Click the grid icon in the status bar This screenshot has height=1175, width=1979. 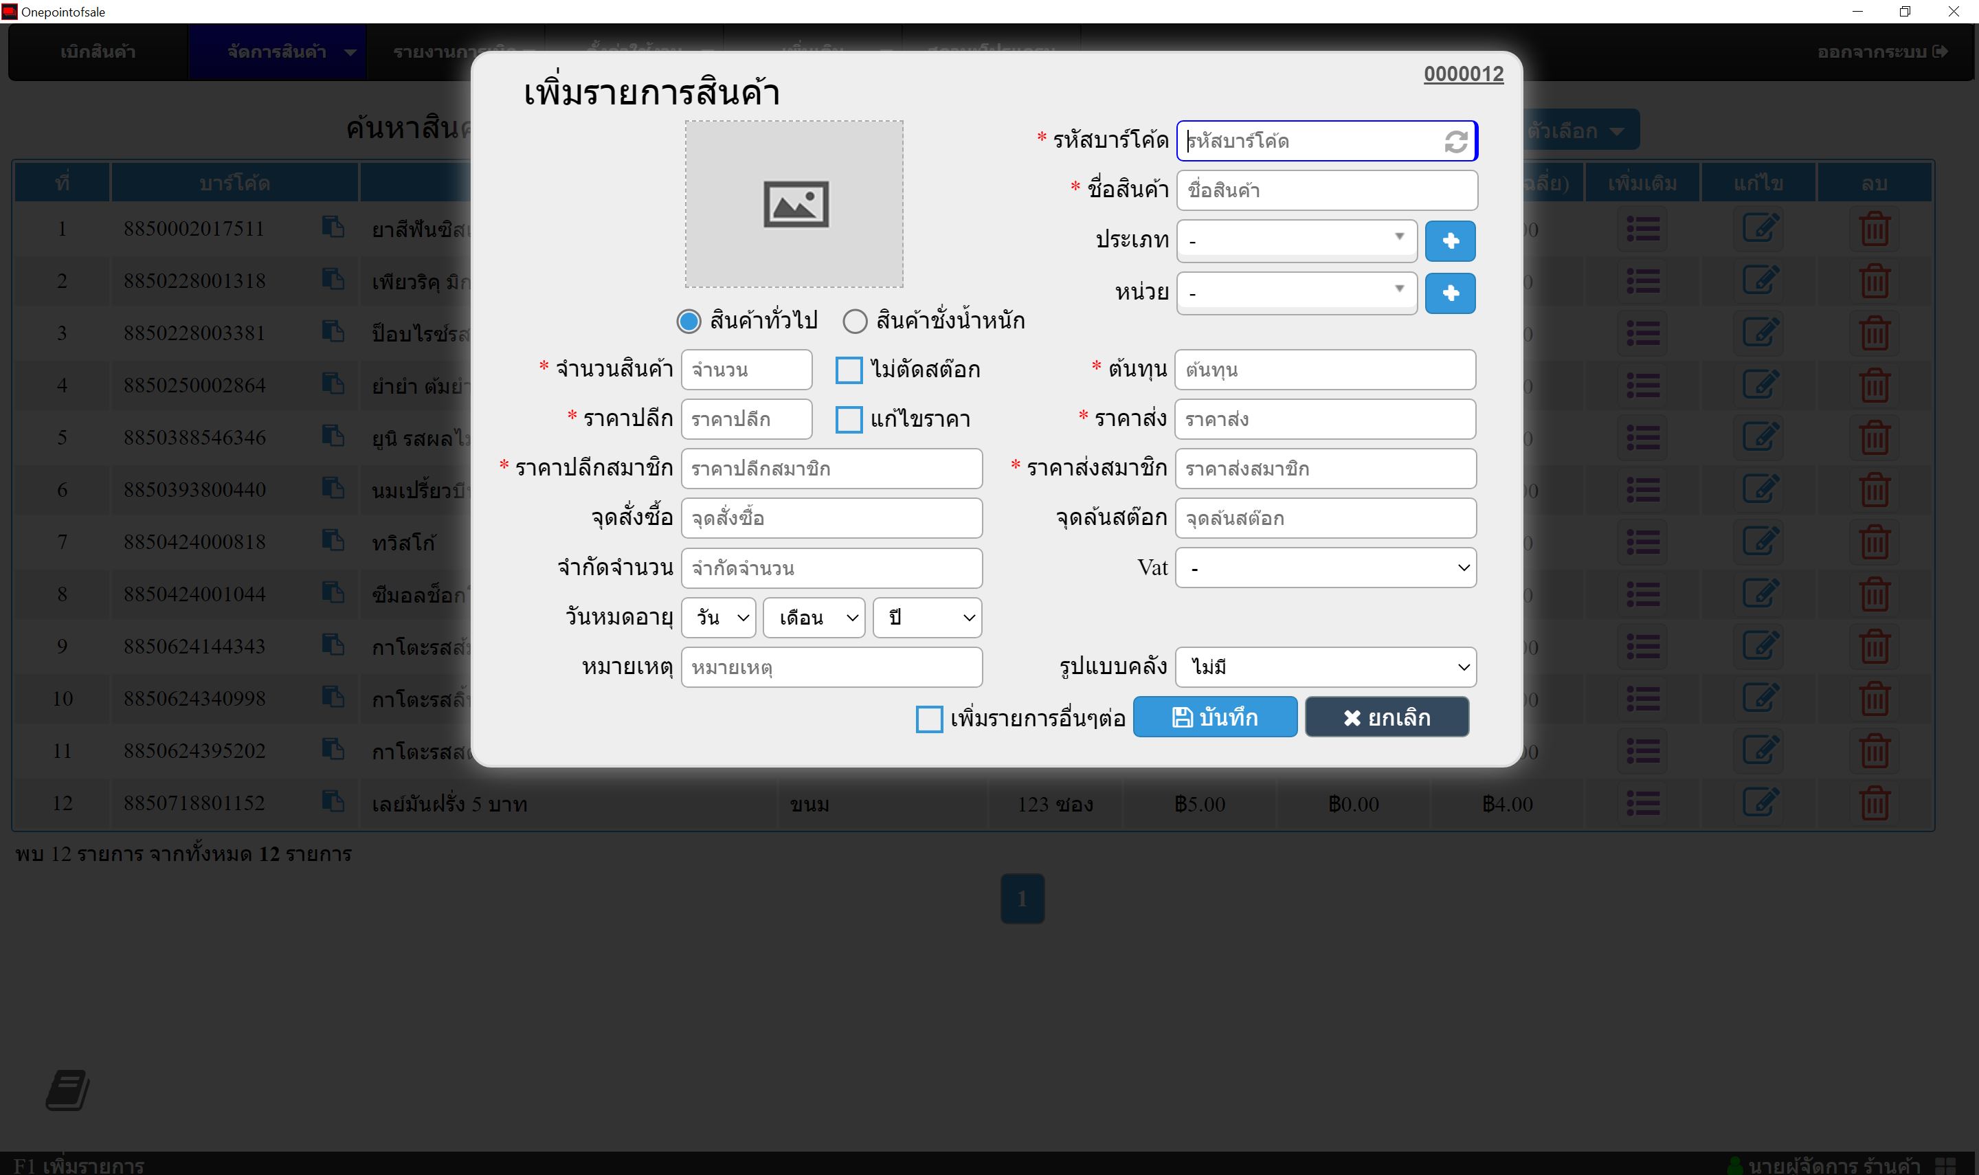point(1945,1165)
